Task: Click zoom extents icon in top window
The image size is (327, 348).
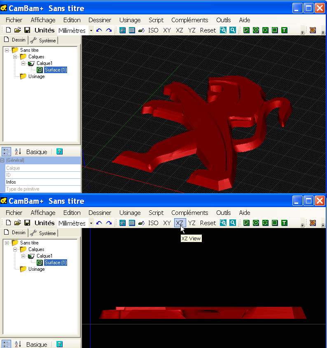Action: 223,30
